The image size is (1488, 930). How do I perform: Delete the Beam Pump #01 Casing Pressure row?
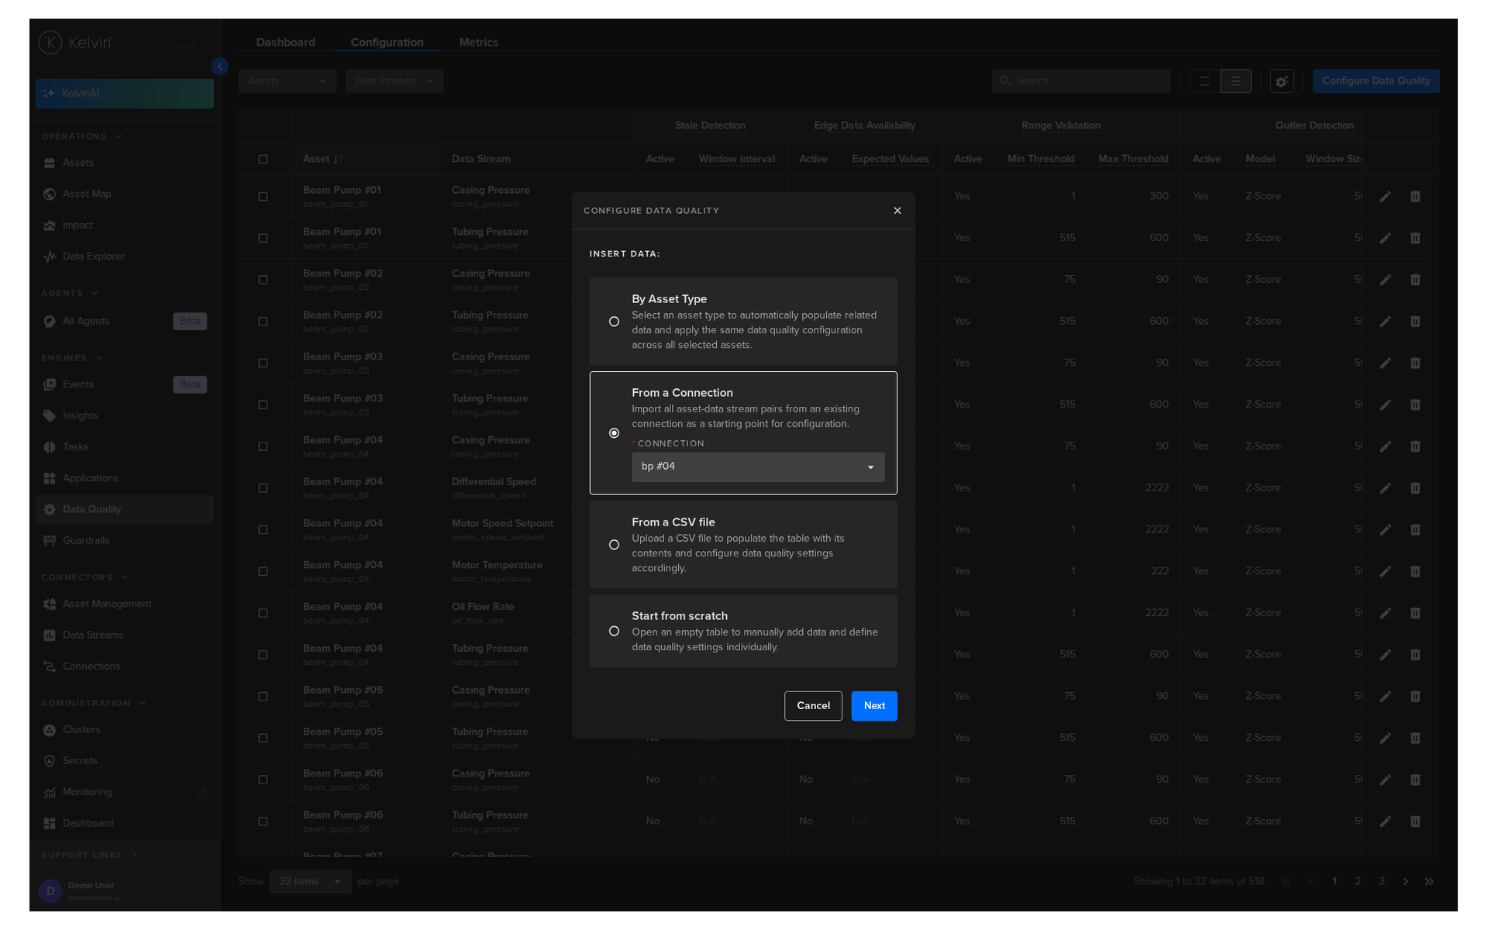(x=1415, y=197)
